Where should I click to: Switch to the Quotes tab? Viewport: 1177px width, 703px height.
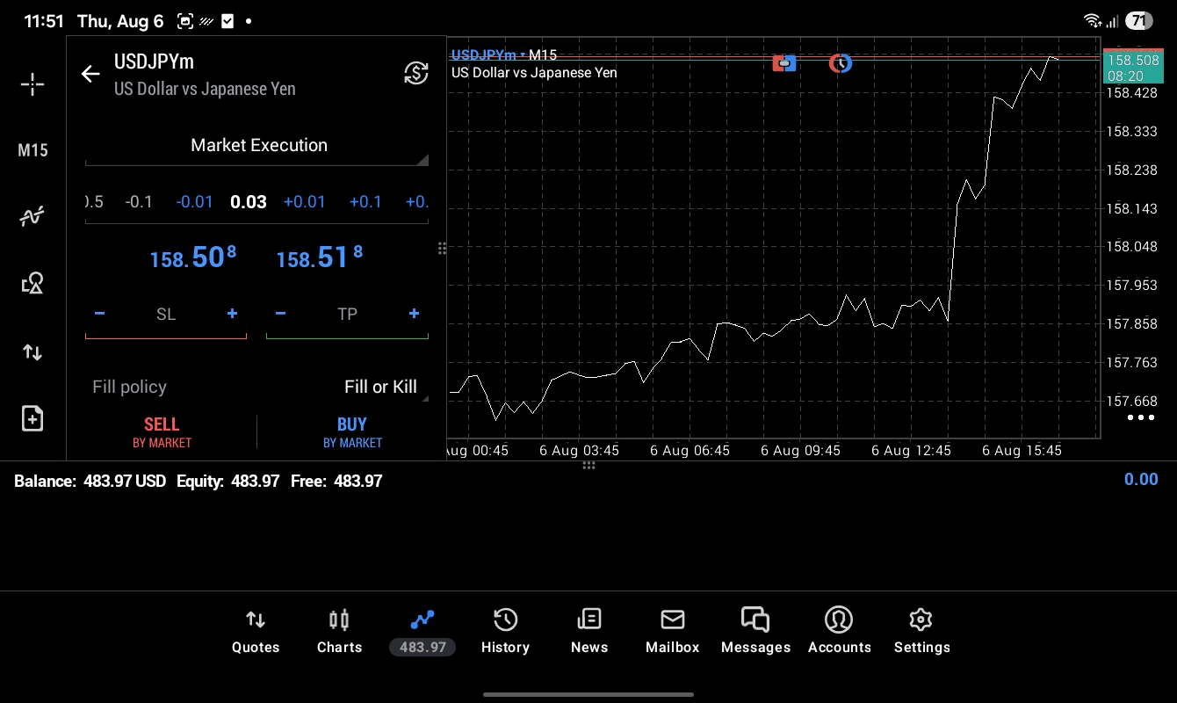pos(256,632)
